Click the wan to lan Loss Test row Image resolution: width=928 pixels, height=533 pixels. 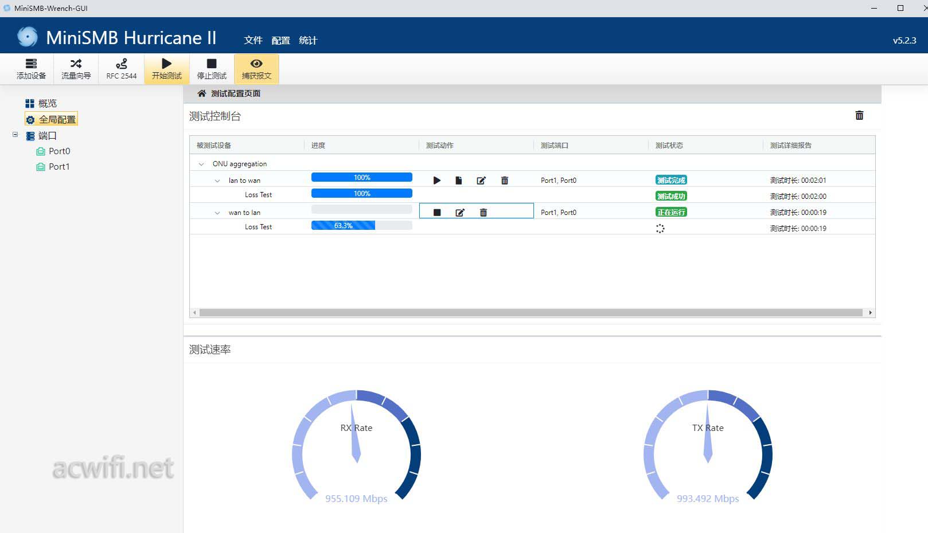point(532,227)
